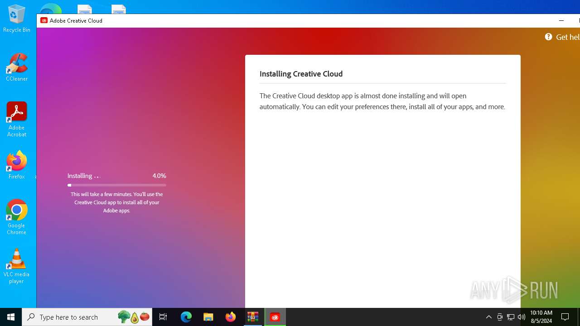Open Google Chrome desktop shortcut
This screenshot has height=326, width=580.
[x=17, y=217]
